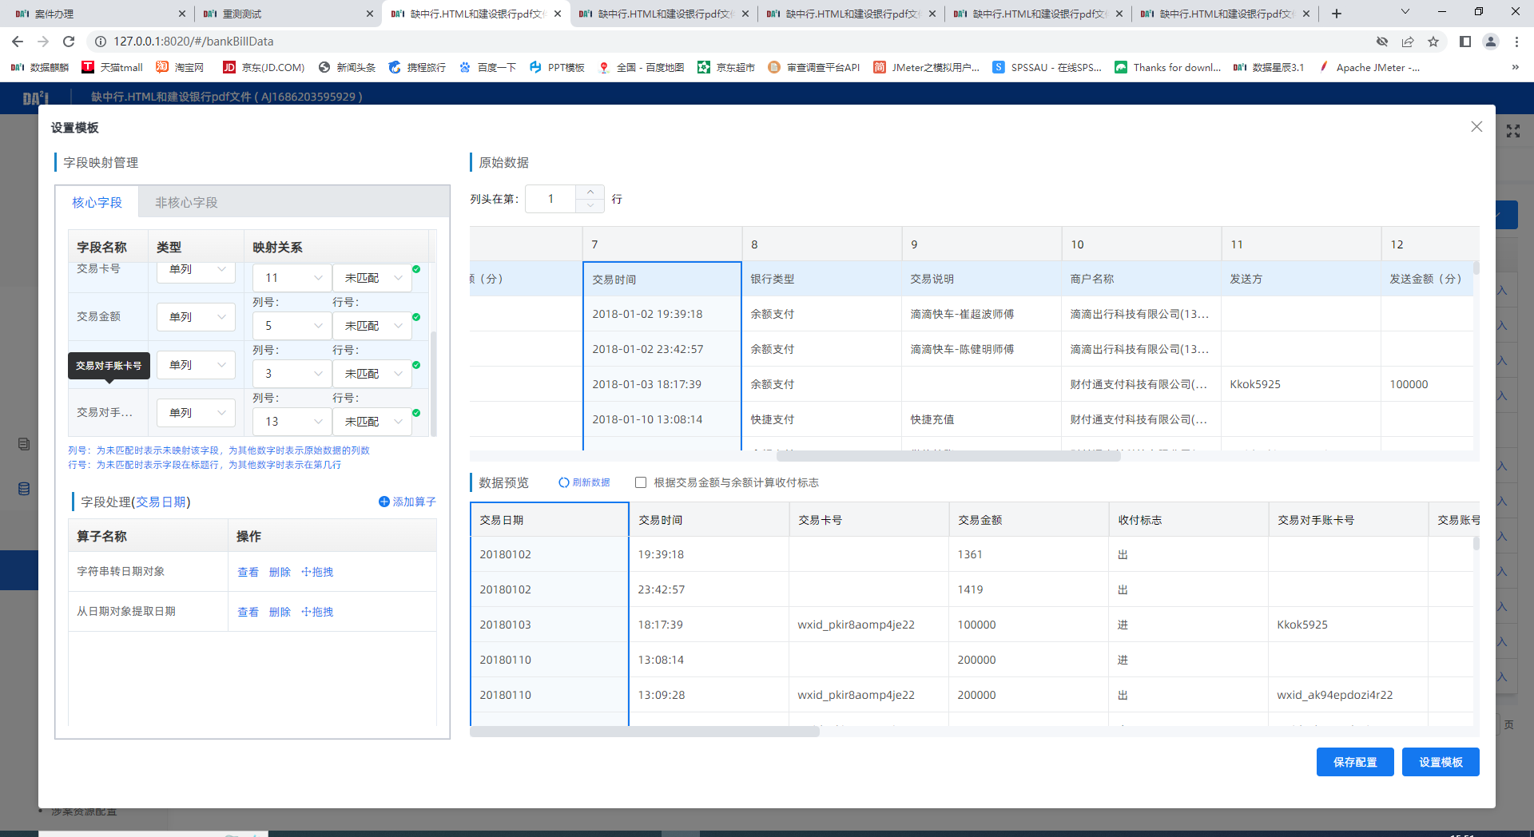
Task: Open 类型 dropdown for 交易金额 row
Action: (x=196, y=317)
